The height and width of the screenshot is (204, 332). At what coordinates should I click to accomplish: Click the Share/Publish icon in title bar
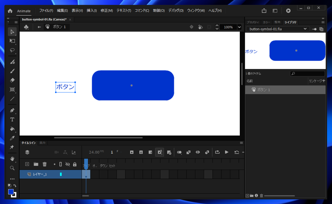(x=264, y=10)
